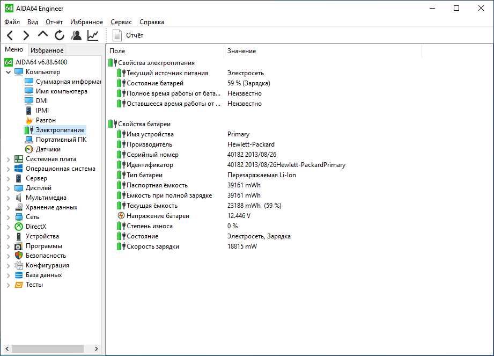
Task: Open the Файл menu
Action: coord(12,22)
